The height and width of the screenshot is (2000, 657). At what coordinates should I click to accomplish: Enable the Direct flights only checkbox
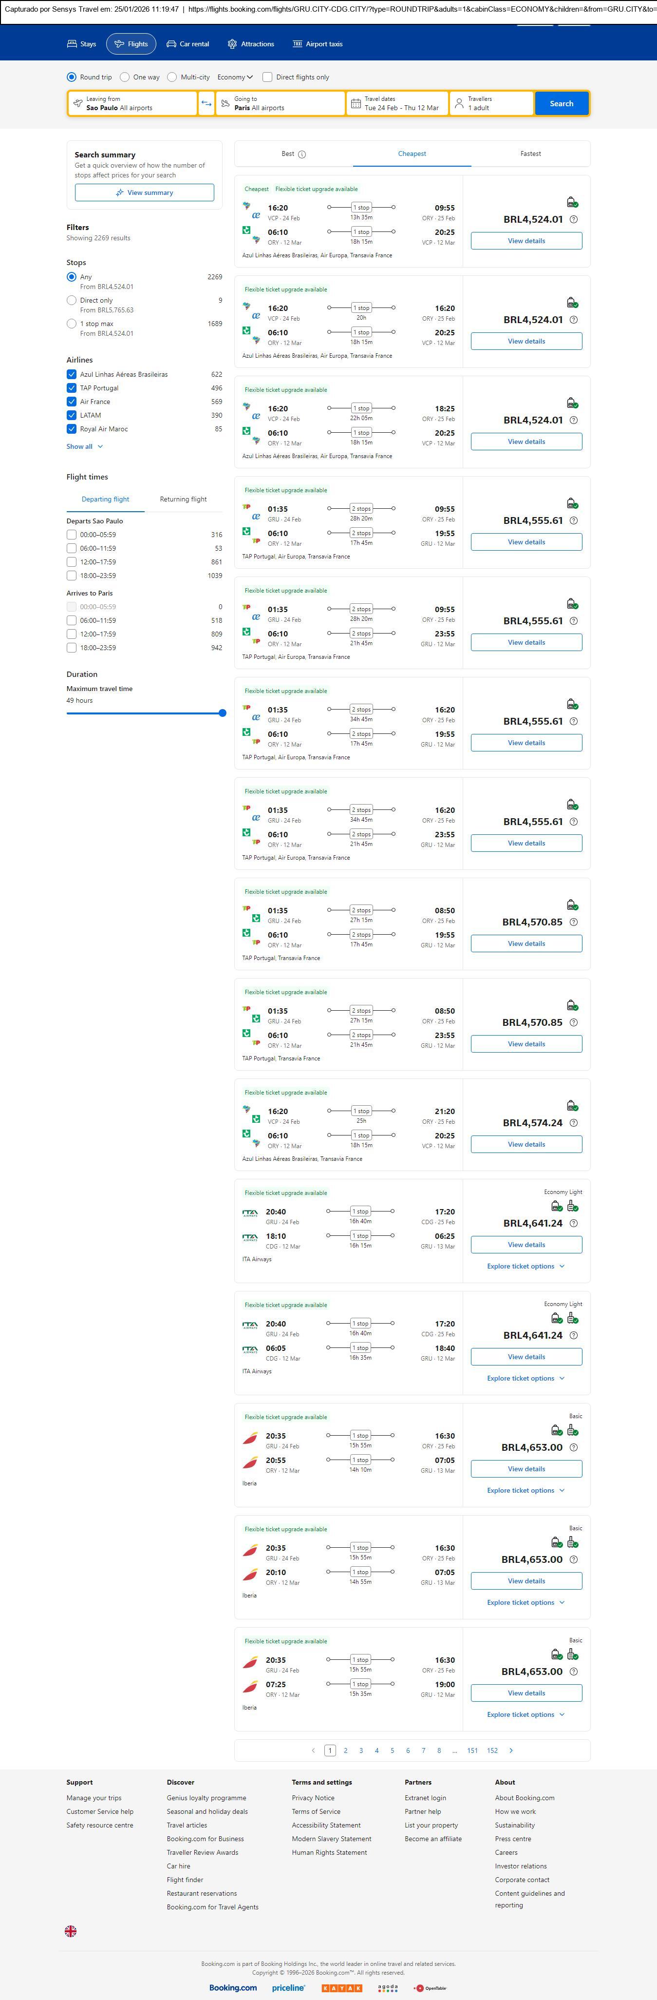pos(267,77)
